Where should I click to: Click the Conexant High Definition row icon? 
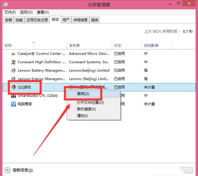[13, 62]
